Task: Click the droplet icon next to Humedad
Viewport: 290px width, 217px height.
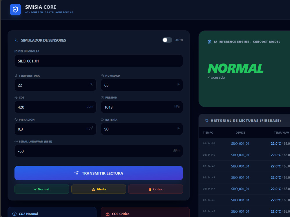Action: pyautogui.click(x=102, y=76)
